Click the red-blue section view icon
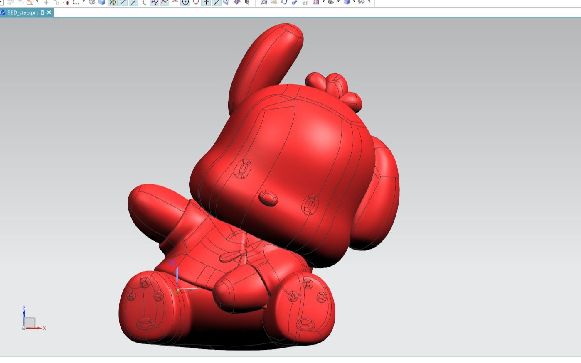The image size is (581, 363). click(316, 2)
